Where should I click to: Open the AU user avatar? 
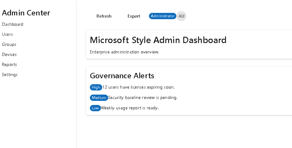pyautogui.click(x=181, y=16)
